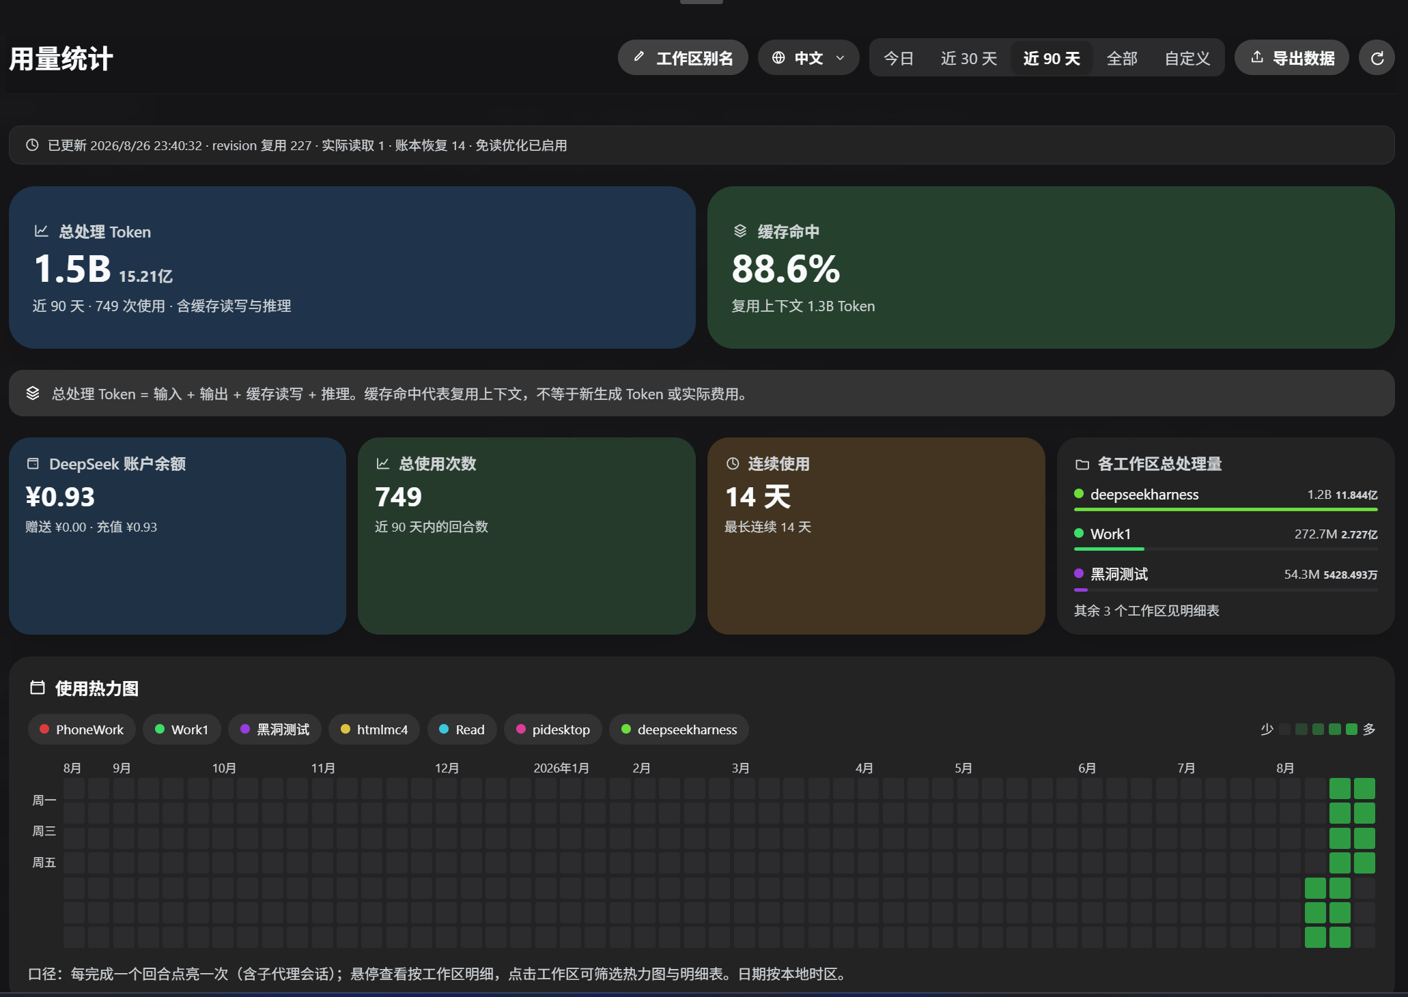Viewport: 1408px width, 997px height.
Task: Click 赠送 ¥0.00 · 充值 ¥0.93 text
Action: tap(91, 527)
